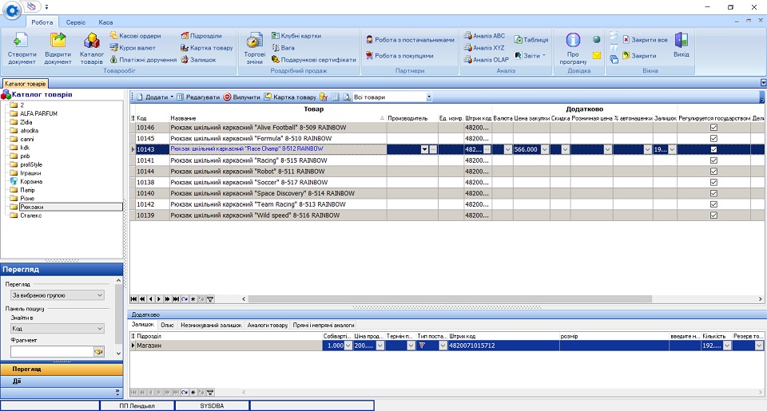This screenshot has height=411, width=767.
Task: Toggle Регулируется государством checkbox for item 10138
Action: coord(713,182)
